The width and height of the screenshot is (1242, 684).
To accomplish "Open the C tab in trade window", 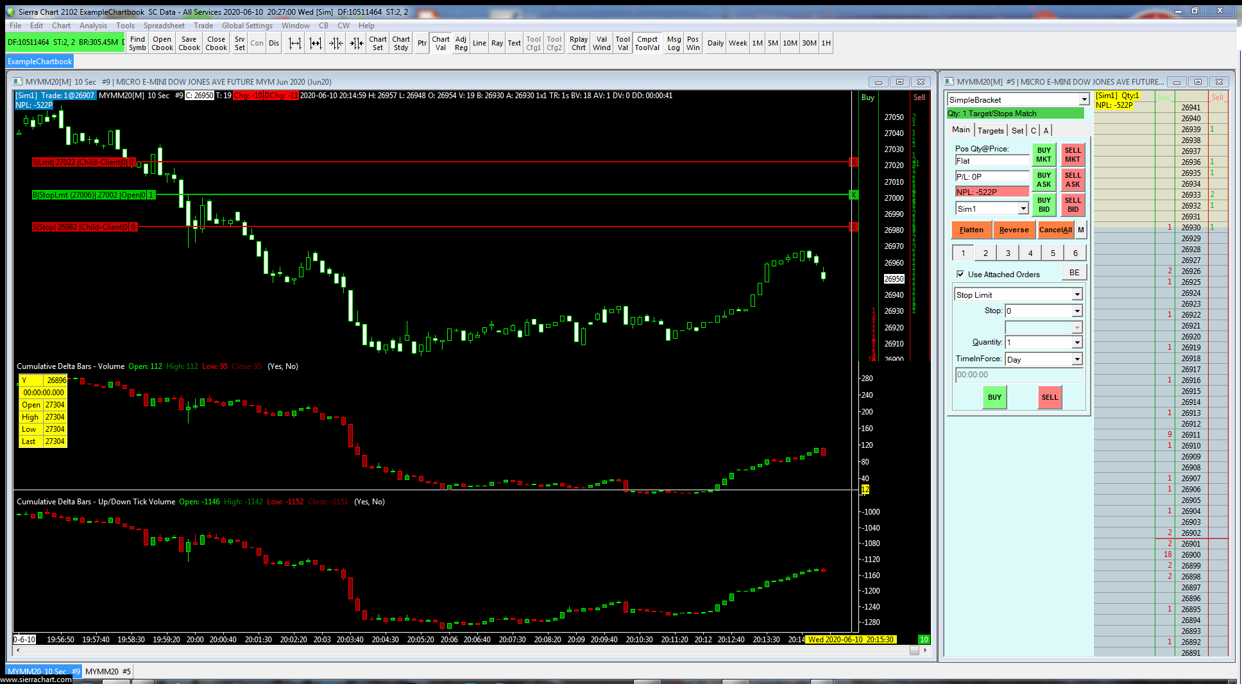I will click(x=1034, y=130).
